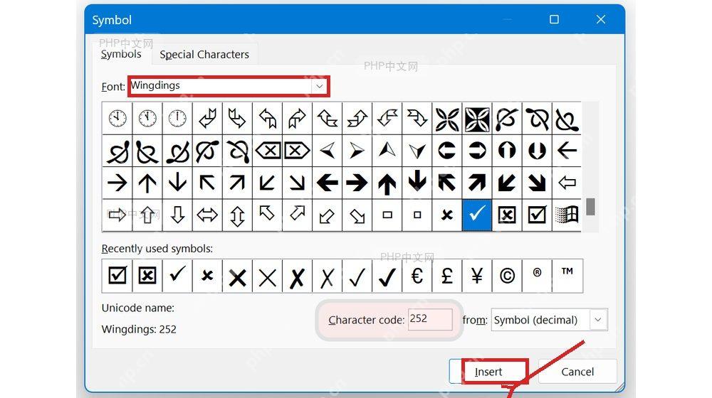
Task: Select the delete-left X key symbol
Action: 268,151
